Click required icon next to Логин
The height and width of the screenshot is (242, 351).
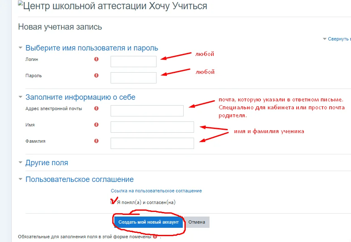pyautogui.click(x=96, y=59)
